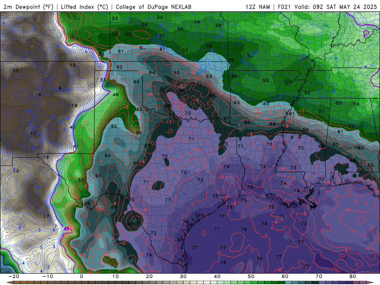This screenshot has width=380, height=285.
Task: Select the '0' label on the color scale
Action: pos(81,276)
